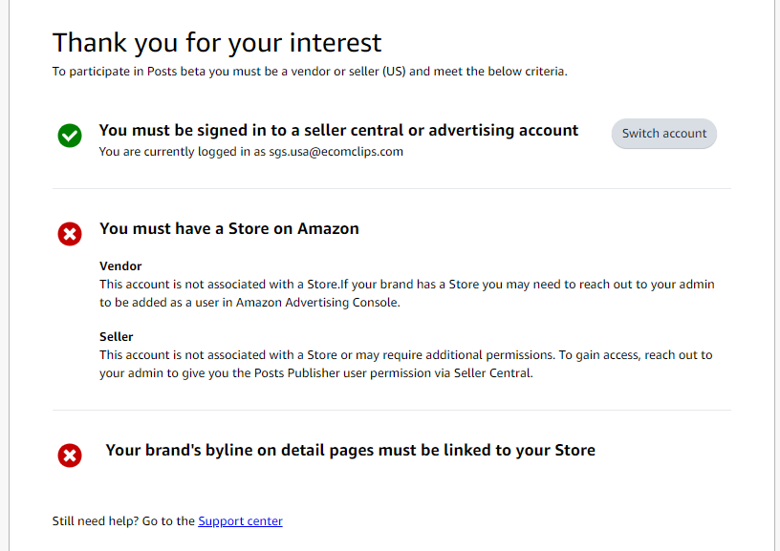
Task: Click the Posts beta participation criteria sentence
Action: pyautogui.click(x=310, y=71)
